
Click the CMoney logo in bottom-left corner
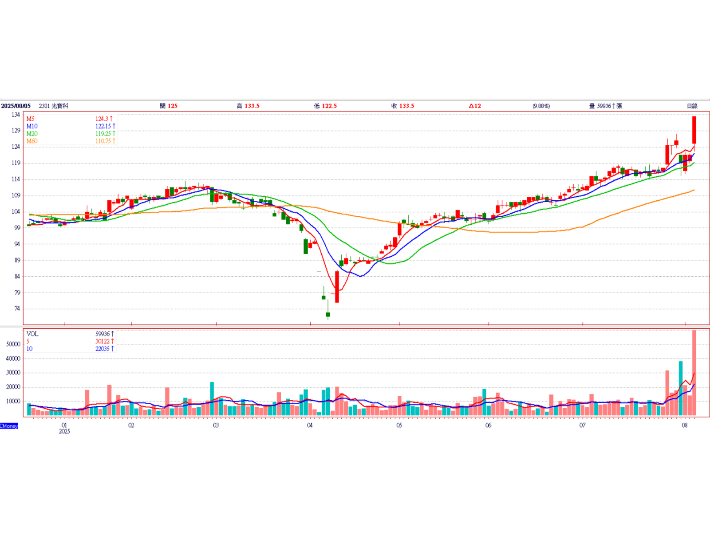click(x=9, y=426)
